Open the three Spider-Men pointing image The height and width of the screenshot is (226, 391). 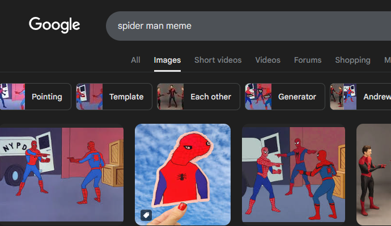294,174
